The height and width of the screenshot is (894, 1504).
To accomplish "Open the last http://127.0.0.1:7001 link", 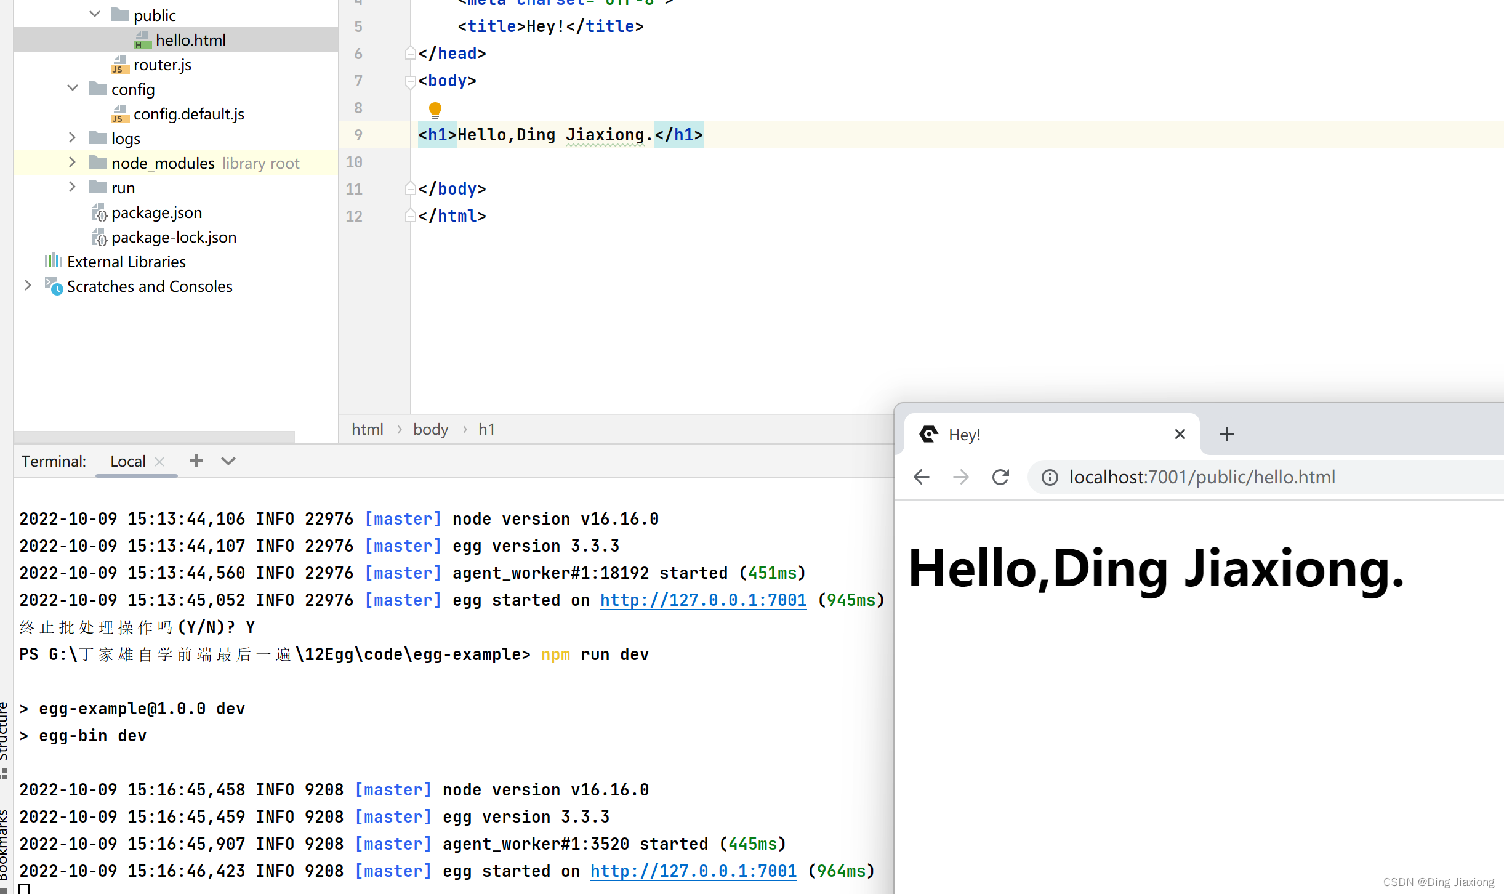I will pos(693,871).
